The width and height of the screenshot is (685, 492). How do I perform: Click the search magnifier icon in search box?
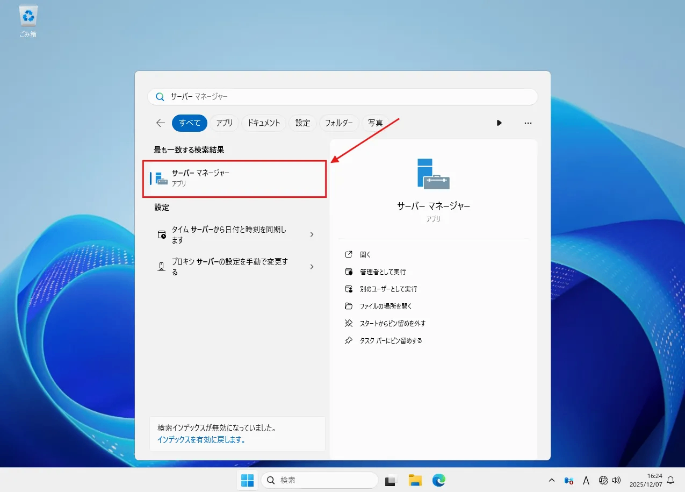click(x=160, y=97)
